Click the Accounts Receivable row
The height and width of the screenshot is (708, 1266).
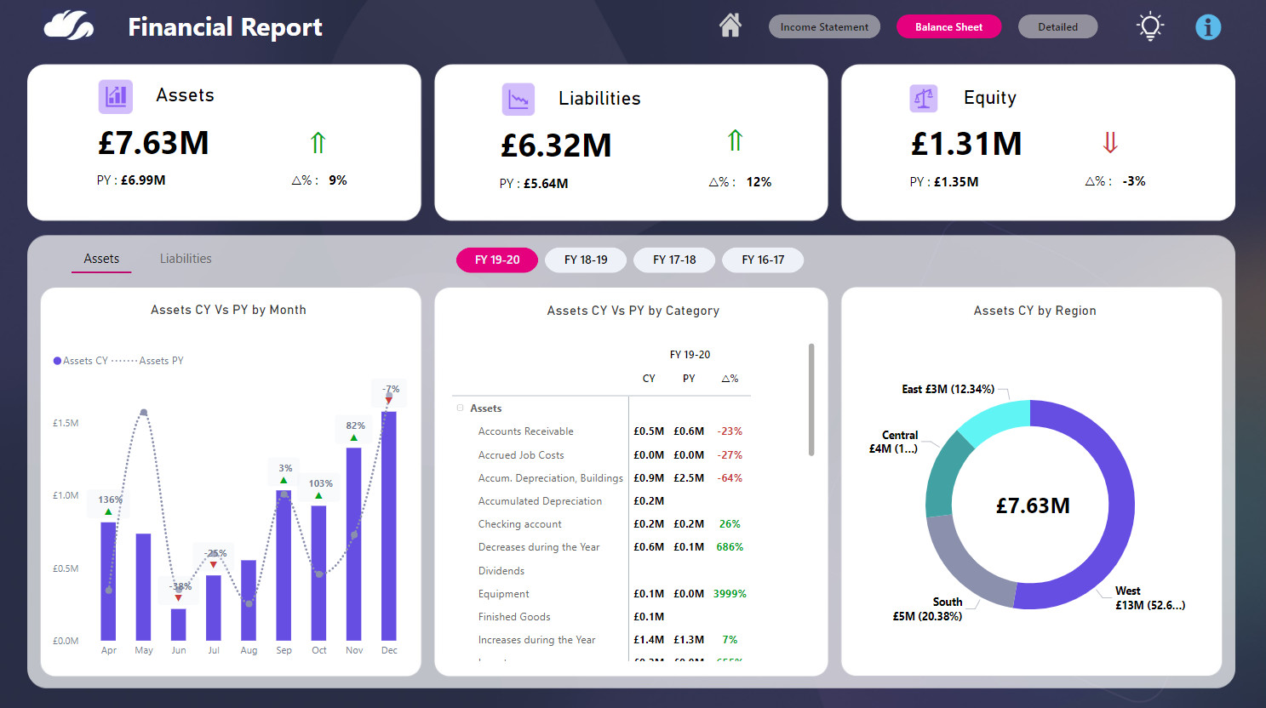(x=601, y=431)
